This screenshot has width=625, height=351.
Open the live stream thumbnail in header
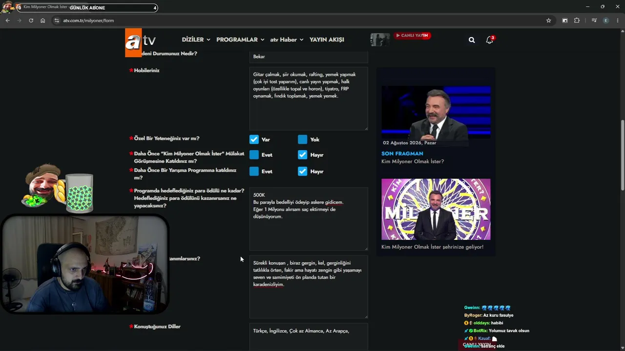(380, 39)
